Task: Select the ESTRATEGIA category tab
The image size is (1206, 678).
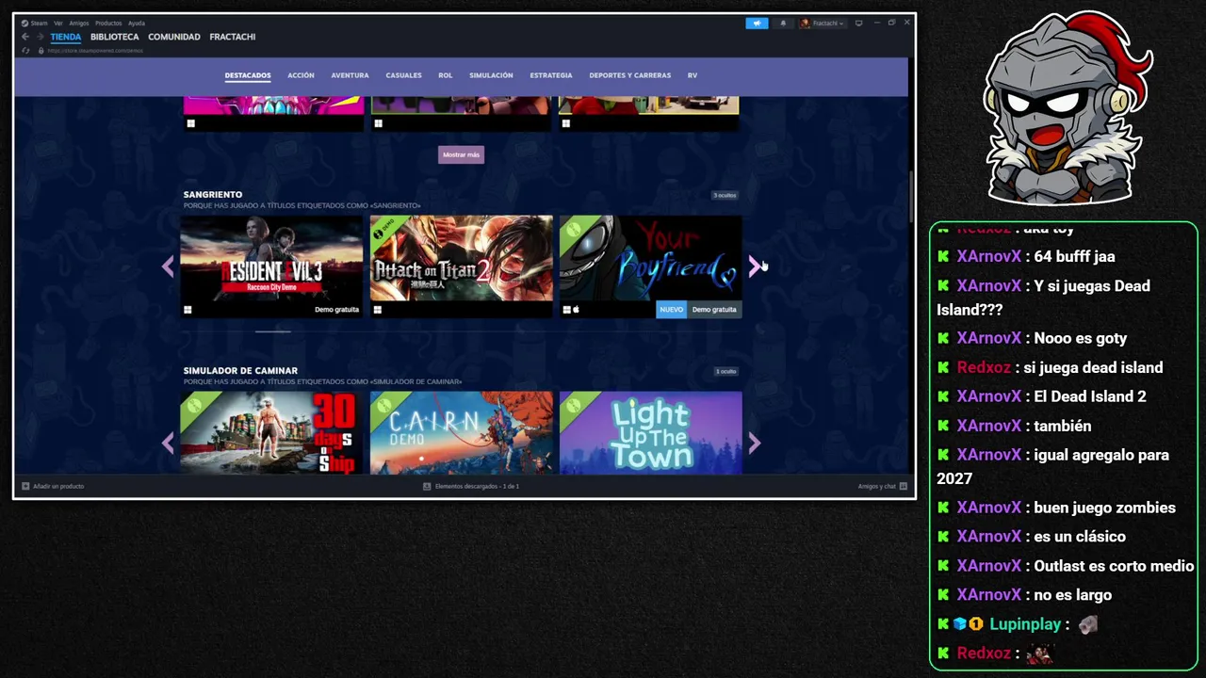Action: pyautogui.click(x=551, y=75)
